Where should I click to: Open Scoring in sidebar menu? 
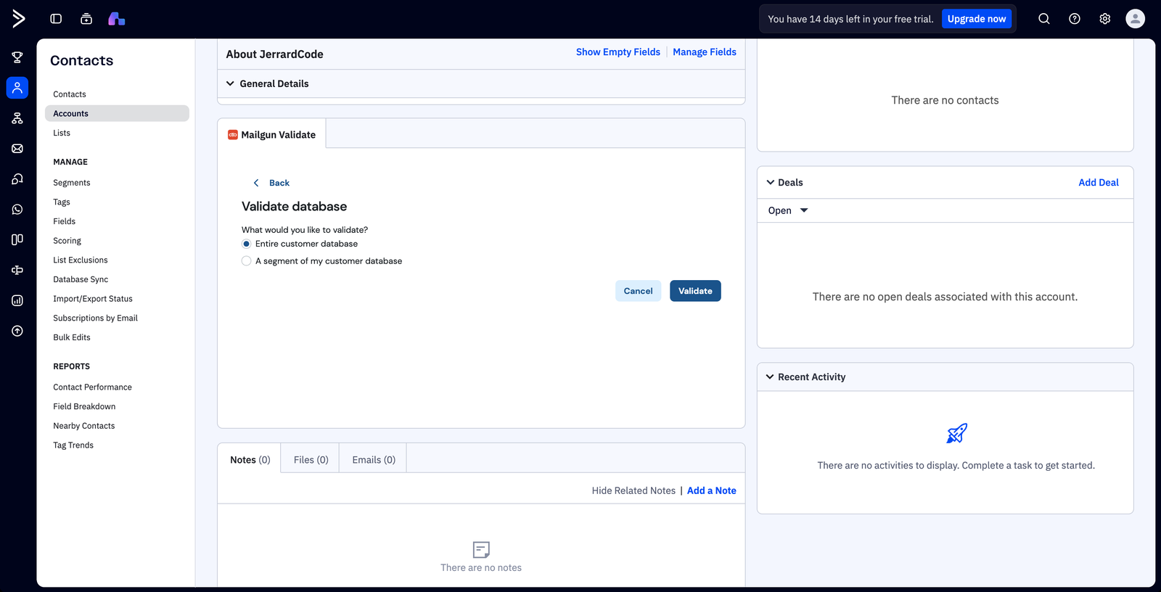pyautogui.click(x=67, y=241)
